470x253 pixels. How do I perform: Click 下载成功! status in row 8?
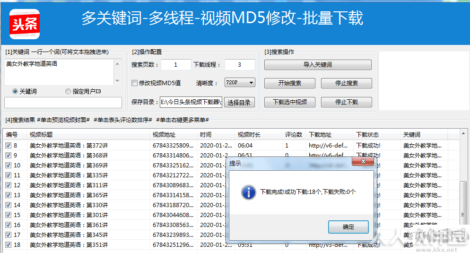click(368, 146)
